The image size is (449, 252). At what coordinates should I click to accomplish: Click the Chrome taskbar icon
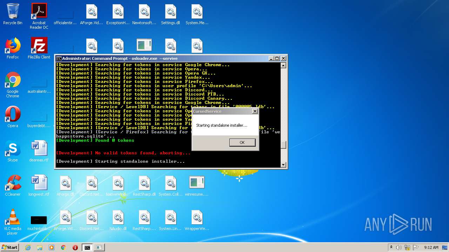click(x=63, y=247)
